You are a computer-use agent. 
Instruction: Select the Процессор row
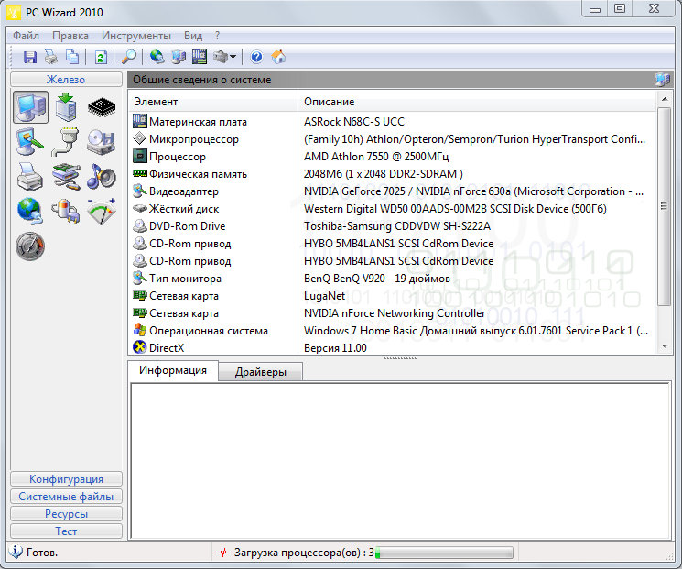click(392, 157)
